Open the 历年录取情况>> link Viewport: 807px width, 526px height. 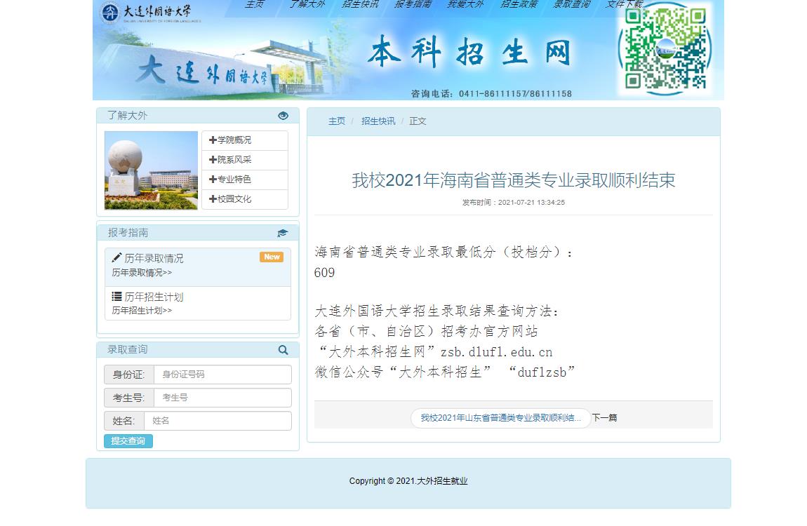[142, 273]
